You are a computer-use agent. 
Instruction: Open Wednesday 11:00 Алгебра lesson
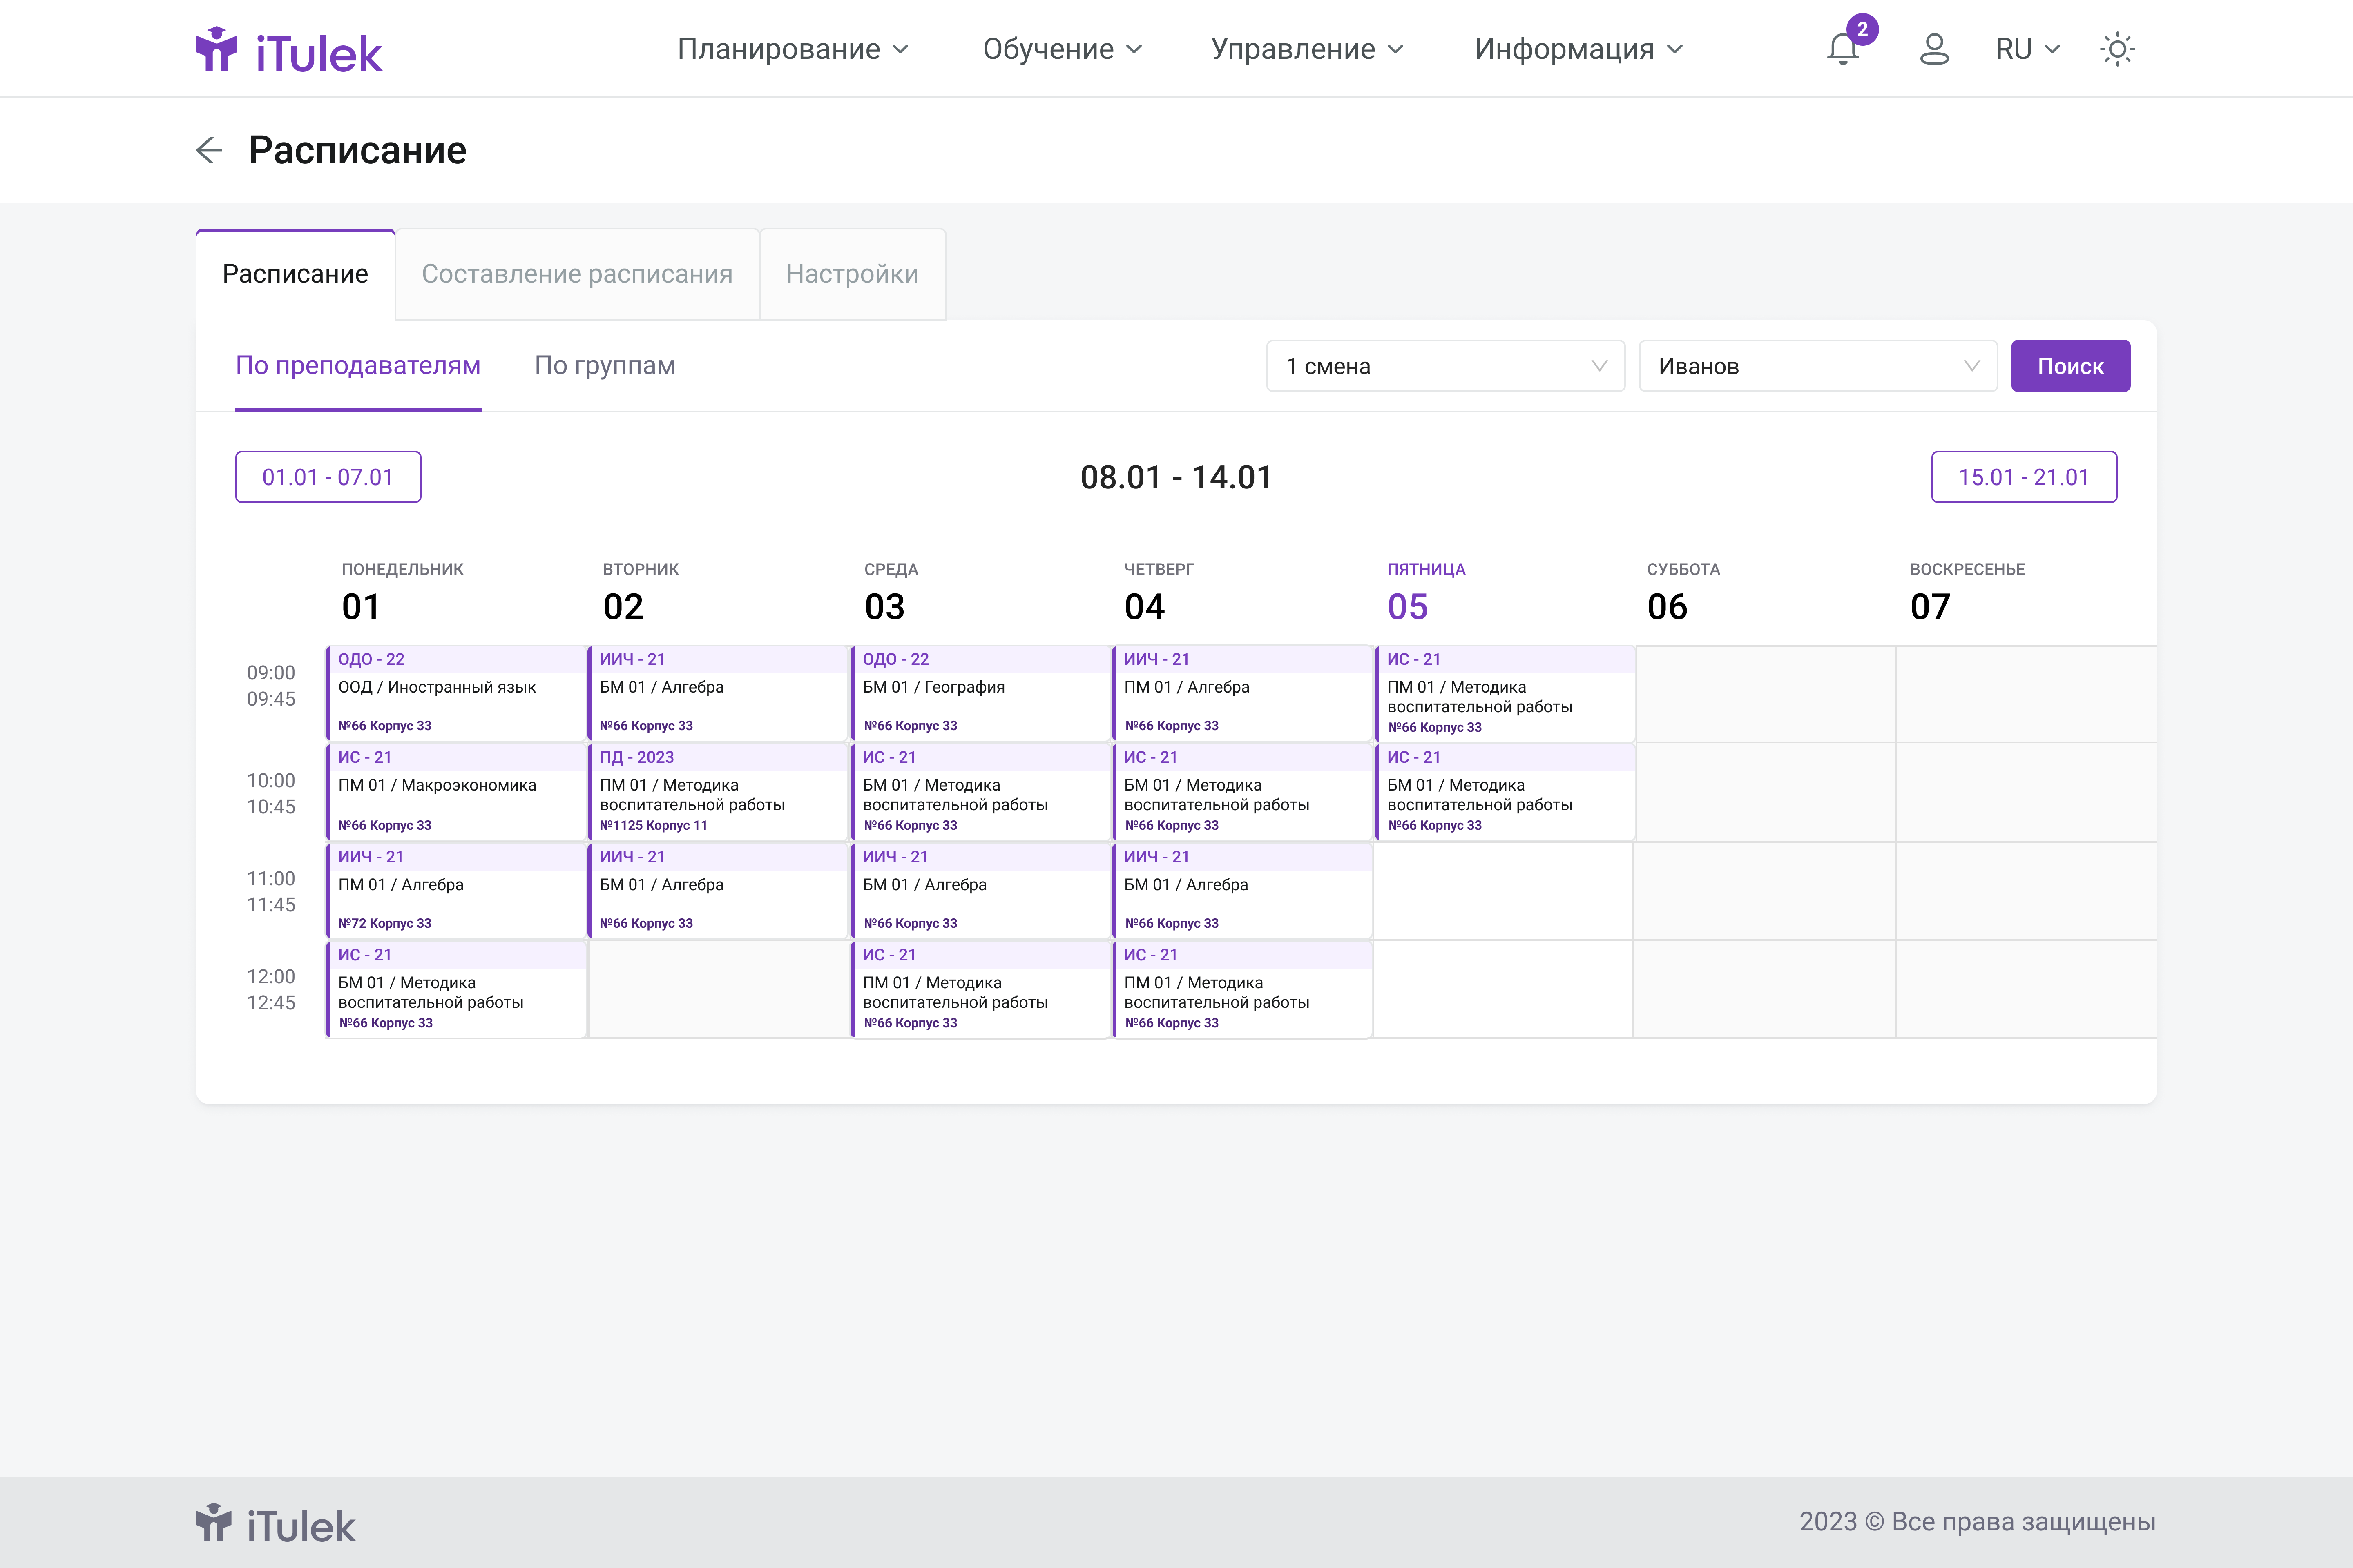pyautogui.click(x=980, y=890)
